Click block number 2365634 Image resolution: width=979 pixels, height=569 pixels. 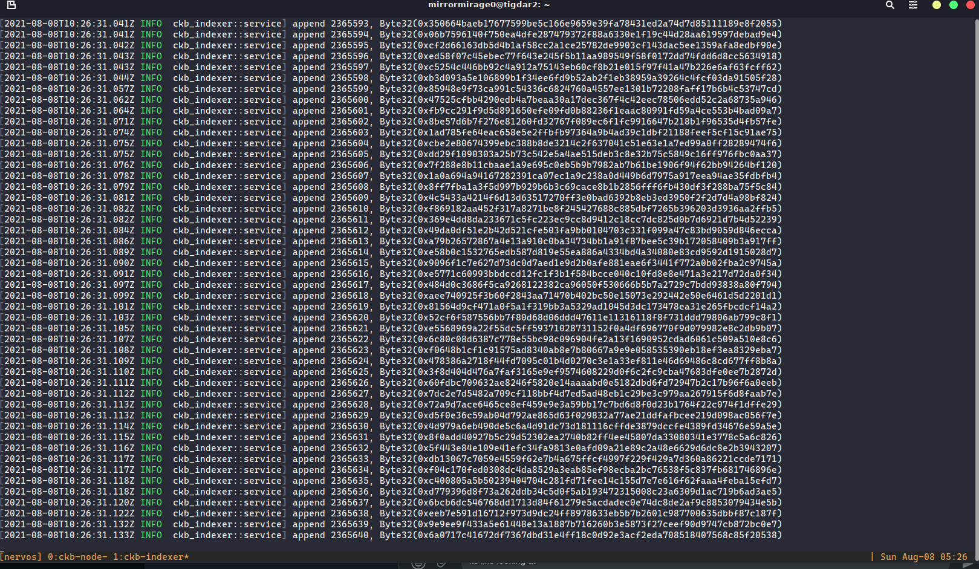coord(350,470)
